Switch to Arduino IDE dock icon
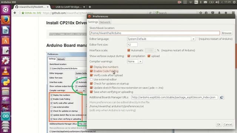Viewport: 237px width, 133px height. click(6, 116)
